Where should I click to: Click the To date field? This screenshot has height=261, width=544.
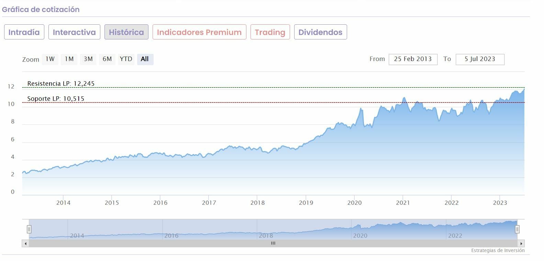[480, 59]
